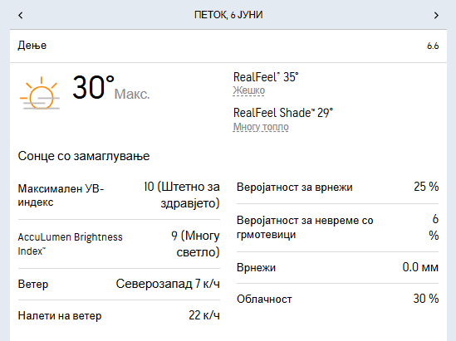Click the Дење section heading
The height and width of the screenshot is (341, 456).
(32, 46)
